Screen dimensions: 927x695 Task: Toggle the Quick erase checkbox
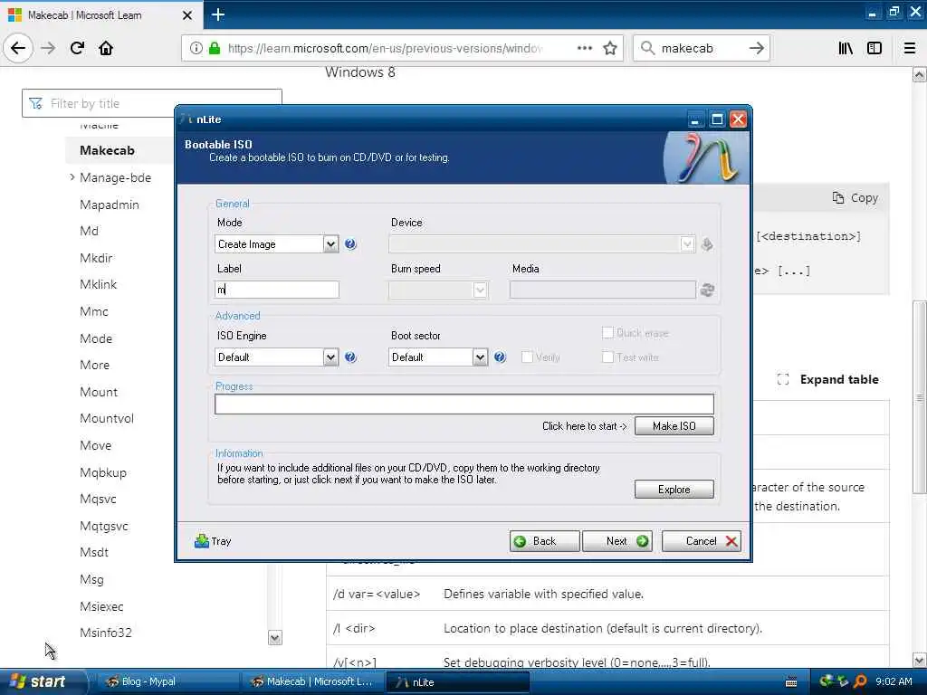pyautogui.click(x=607, y=332)
